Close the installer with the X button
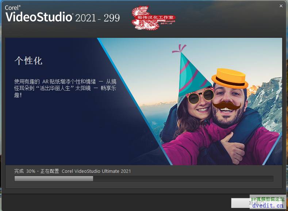This screenshot has width=288, height=211. pos(281,6)
